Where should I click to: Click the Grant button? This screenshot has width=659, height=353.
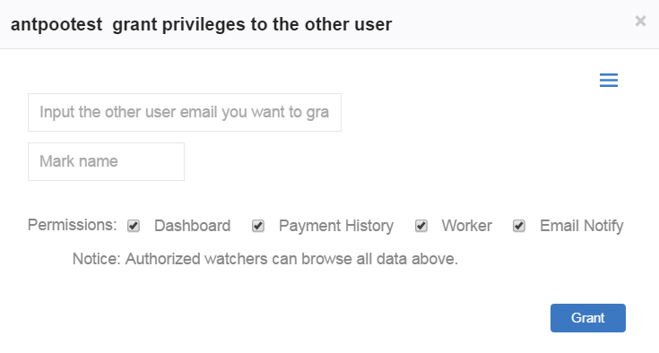tap(588, 318)
